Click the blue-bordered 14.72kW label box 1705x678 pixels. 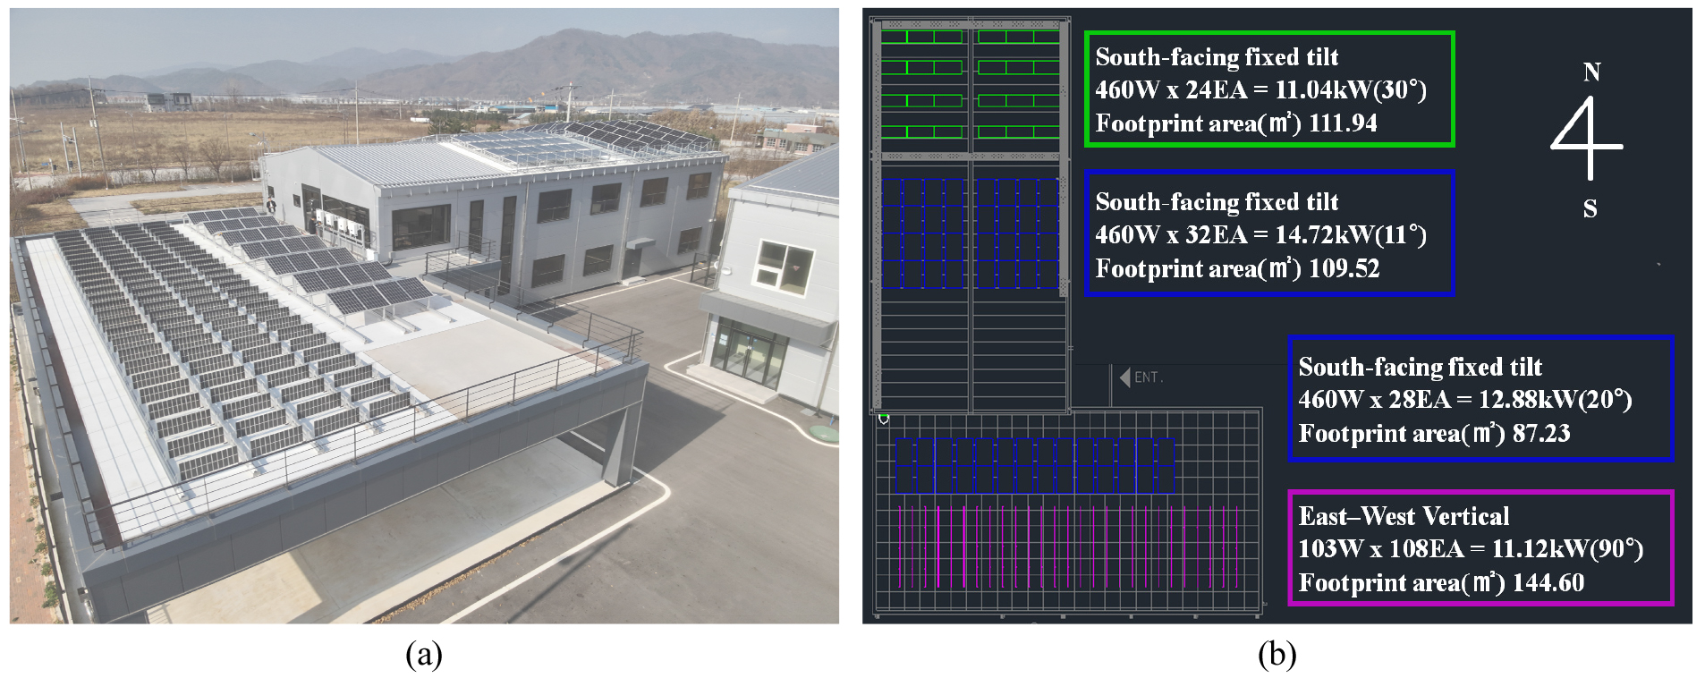coord(1268,234)
